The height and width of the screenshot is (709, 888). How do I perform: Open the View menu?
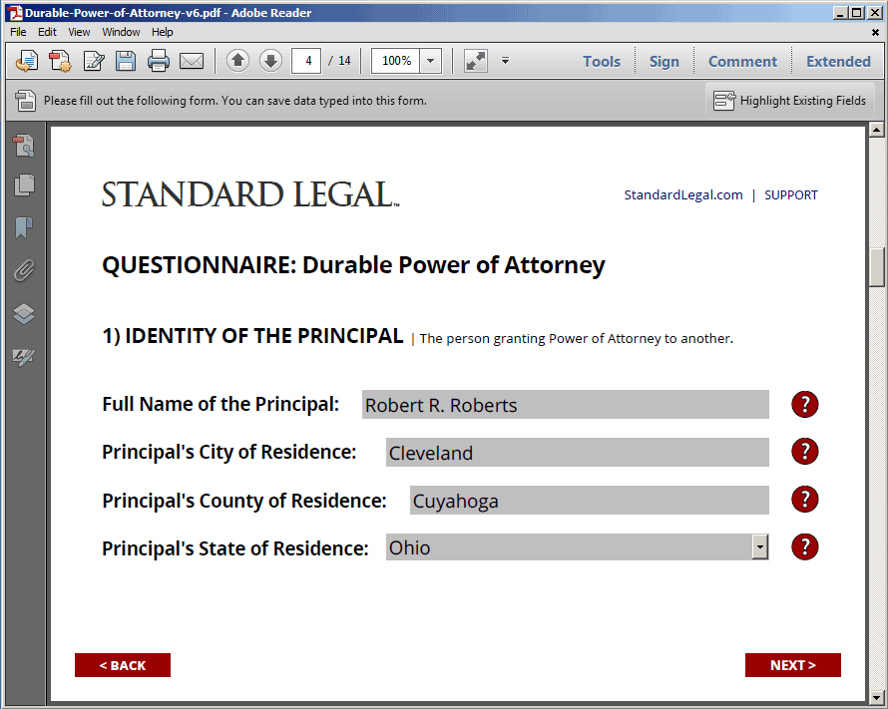79,32
